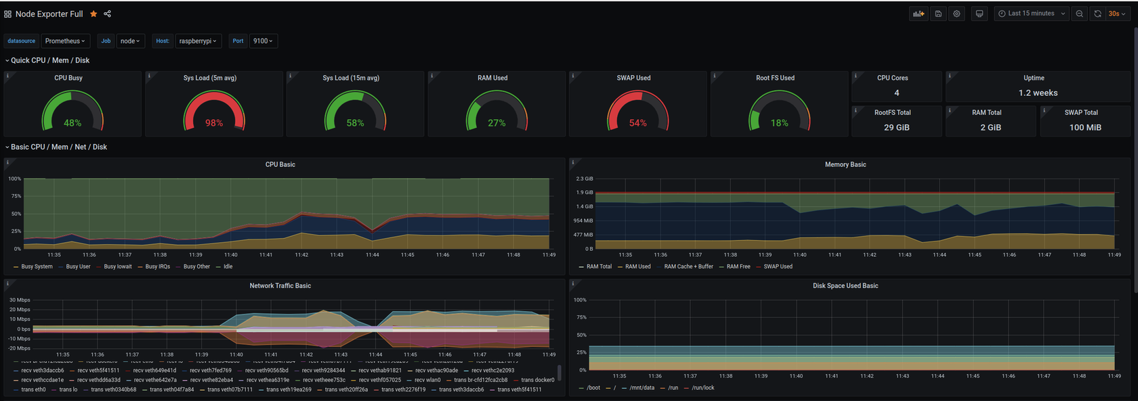
Task: Save dashboard with the disk icon
Action: coord(938,14)
